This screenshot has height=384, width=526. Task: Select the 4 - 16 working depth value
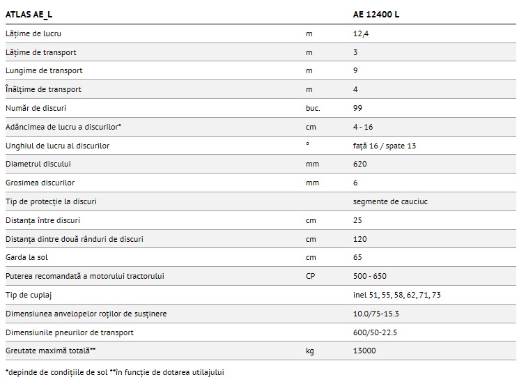[x=363, y=127]
